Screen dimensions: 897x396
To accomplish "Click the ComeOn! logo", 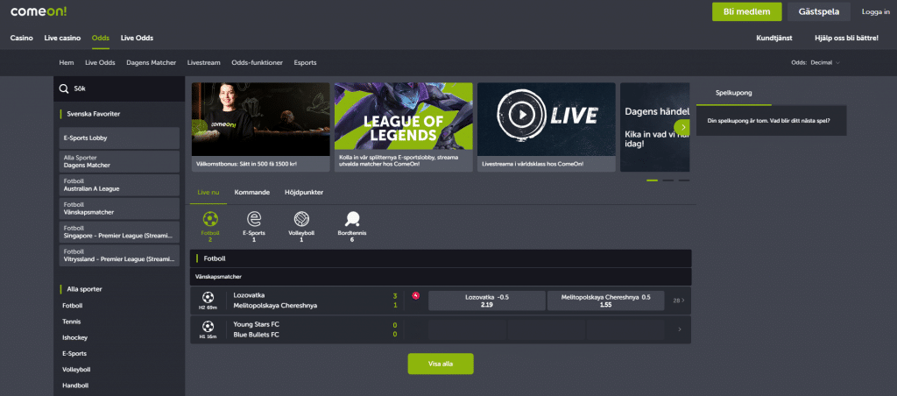I will [39, 11].
